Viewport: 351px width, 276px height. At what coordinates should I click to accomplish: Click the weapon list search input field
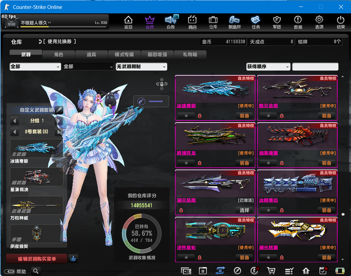click(x=315, y=67)
